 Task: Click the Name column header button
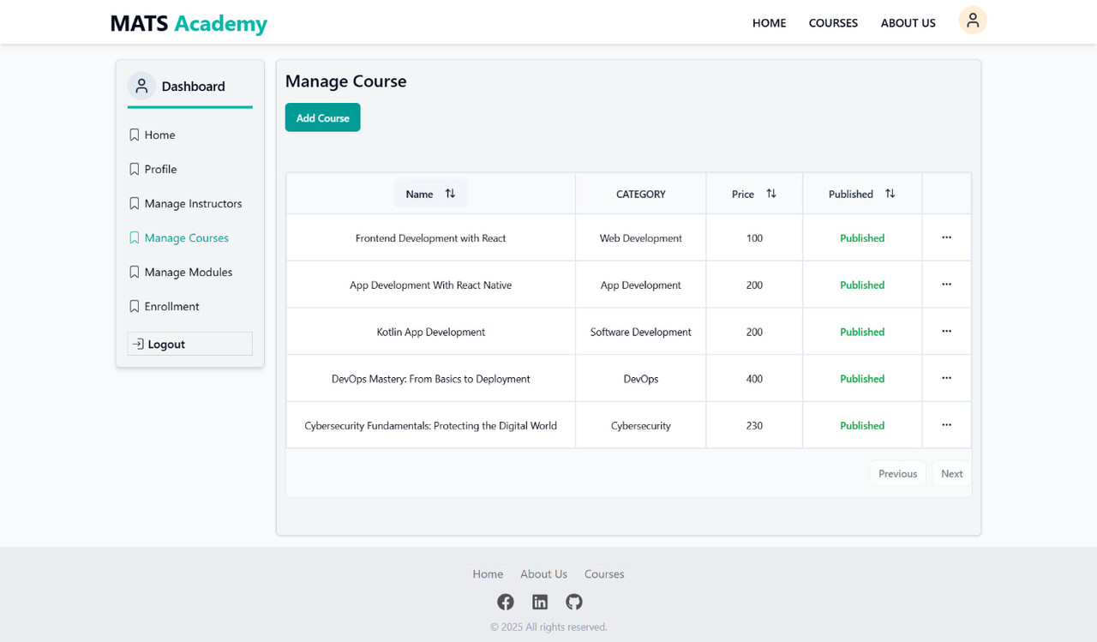(x=430, y=194)
